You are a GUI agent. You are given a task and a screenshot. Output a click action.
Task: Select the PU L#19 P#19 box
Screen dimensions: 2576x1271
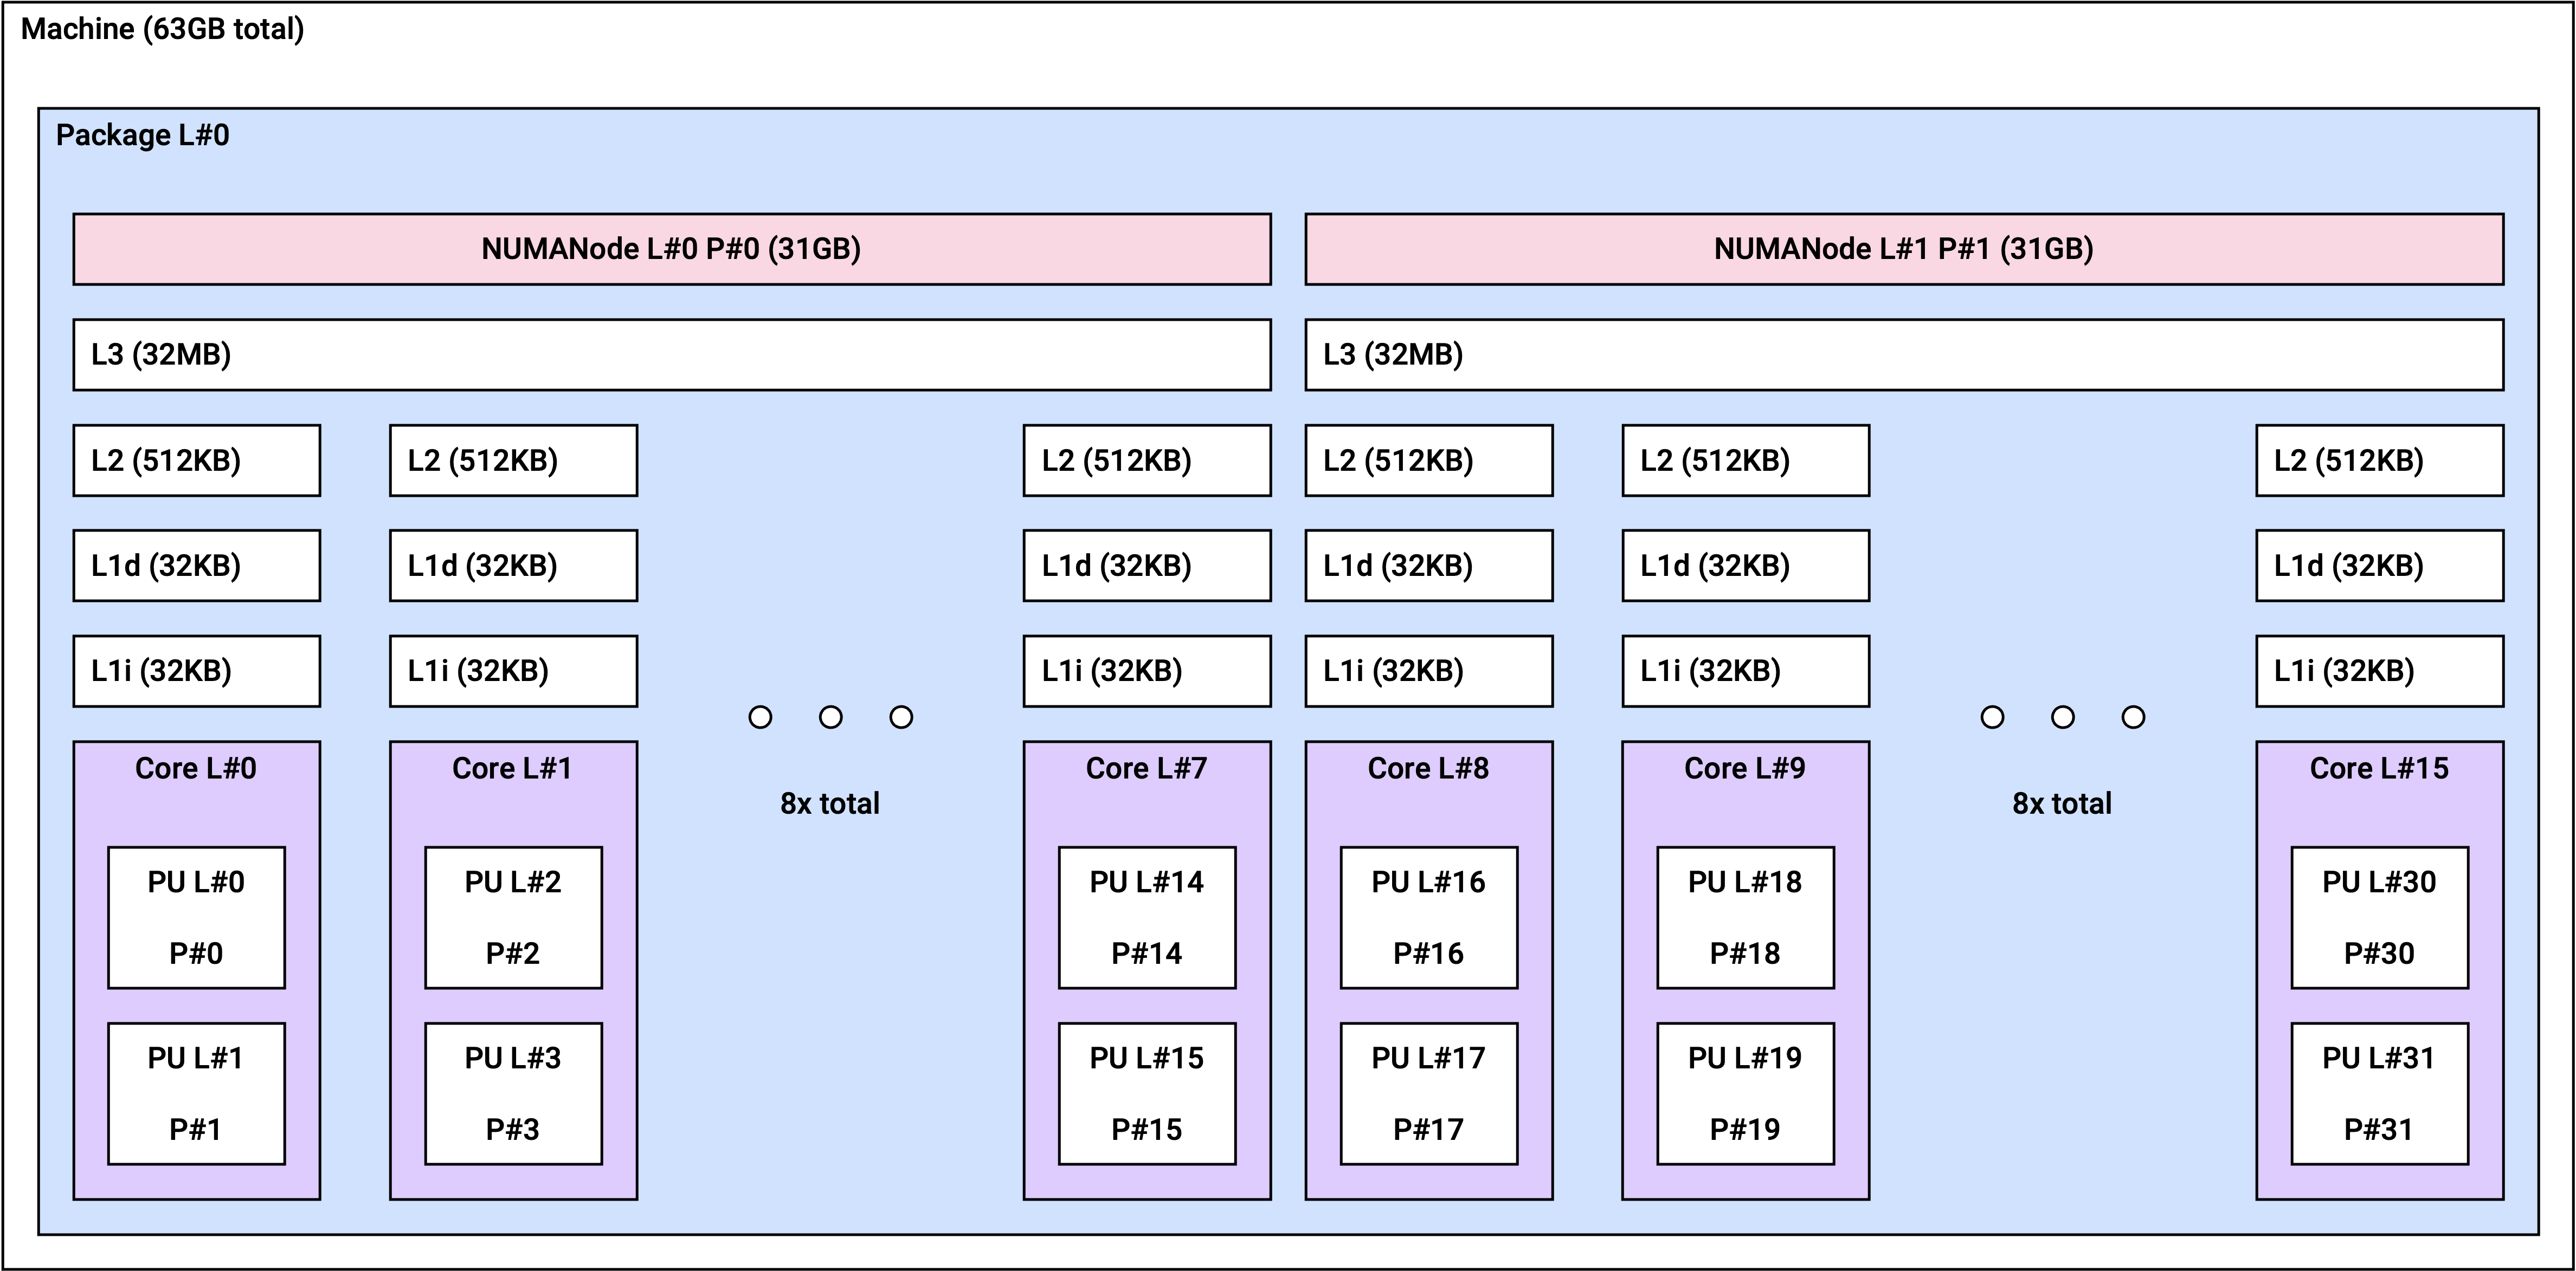tap(1745, 1093)
